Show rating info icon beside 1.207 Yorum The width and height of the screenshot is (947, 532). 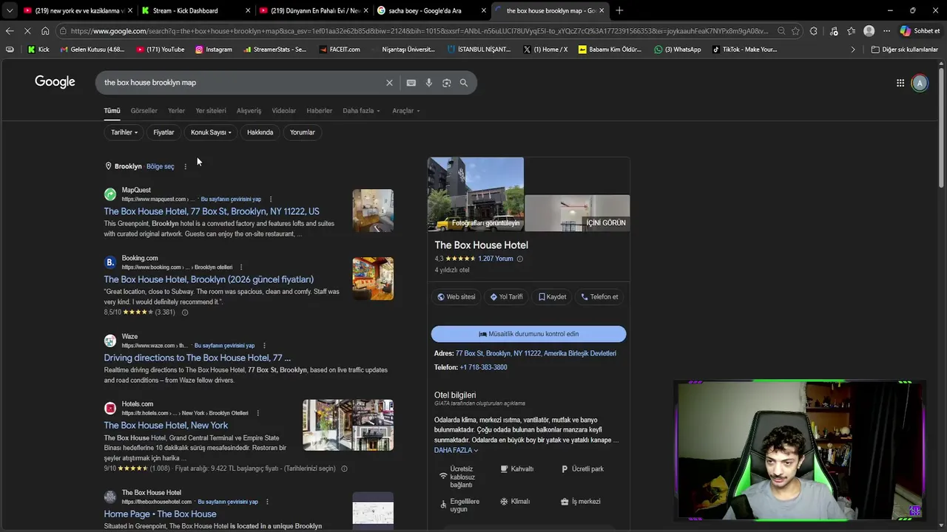[x=519, y=259]
